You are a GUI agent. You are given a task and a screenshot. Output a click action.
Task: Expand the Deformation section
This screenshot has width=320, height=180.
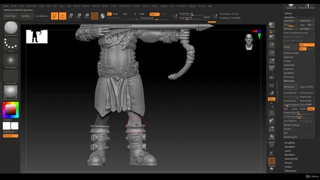coord(290,171)
